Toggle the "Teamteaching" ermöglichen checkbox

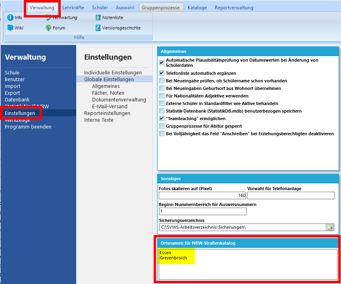(162, 119)
